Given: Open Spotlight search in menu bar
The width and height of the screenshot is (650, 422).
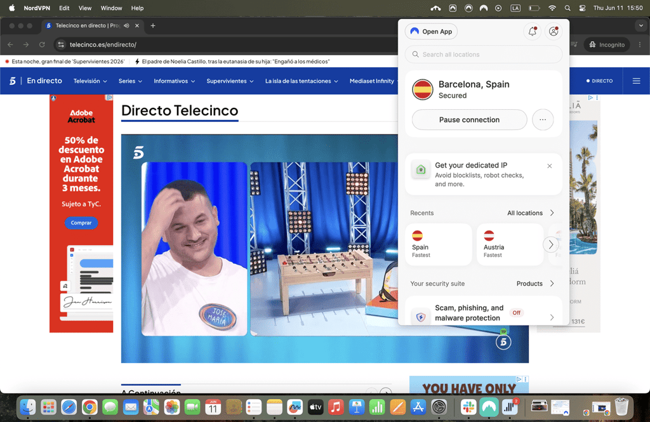Looking at the screenshot, I should point(567,8).
